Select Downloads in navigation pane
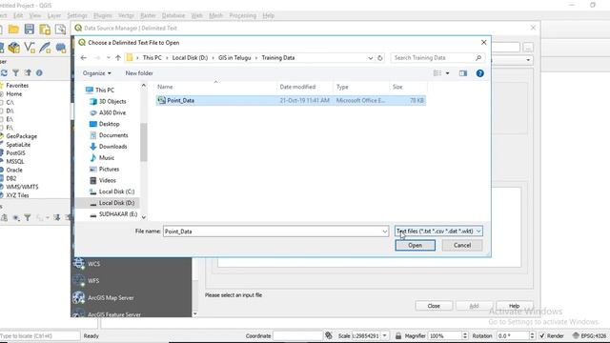Image resolution: width=610 pixels, height=343 pixels. 112,146
